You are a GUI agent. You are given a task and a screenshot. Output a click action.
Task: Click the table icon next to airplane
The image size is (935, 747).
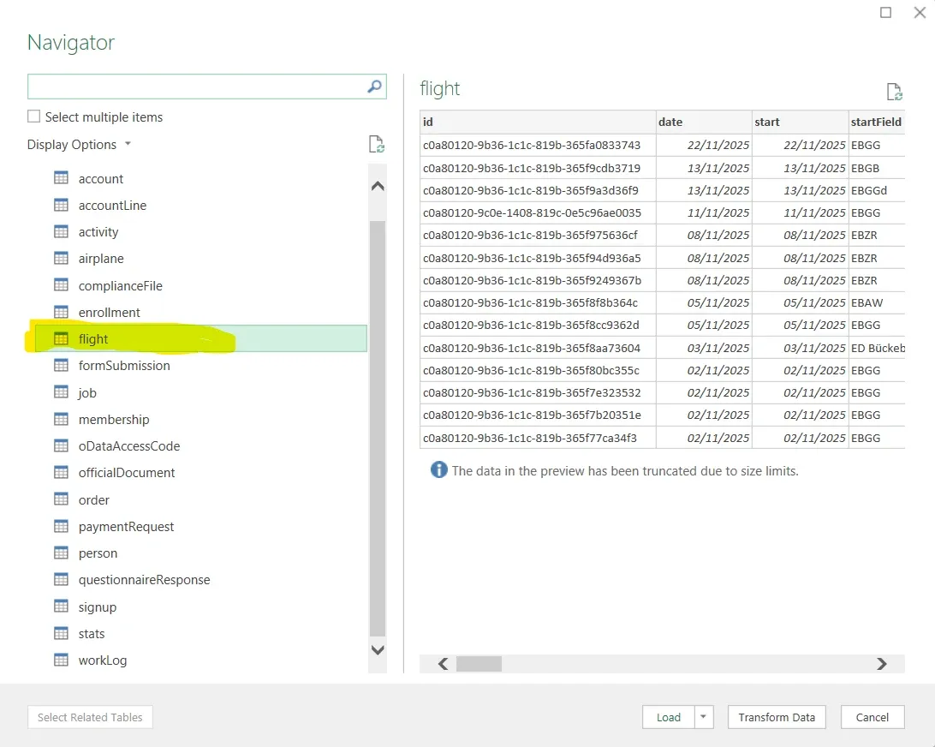tap(61, 258)
